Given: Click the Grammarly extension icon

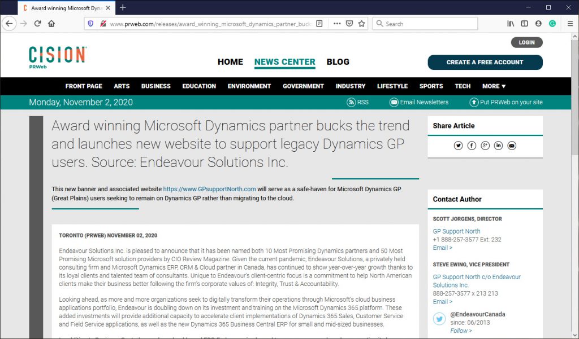Looking at the screenshot, I should click(x=552, y=24).
